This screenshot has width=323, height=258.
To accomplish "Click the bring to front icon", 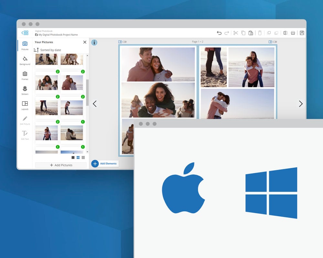I will [269, 33].
